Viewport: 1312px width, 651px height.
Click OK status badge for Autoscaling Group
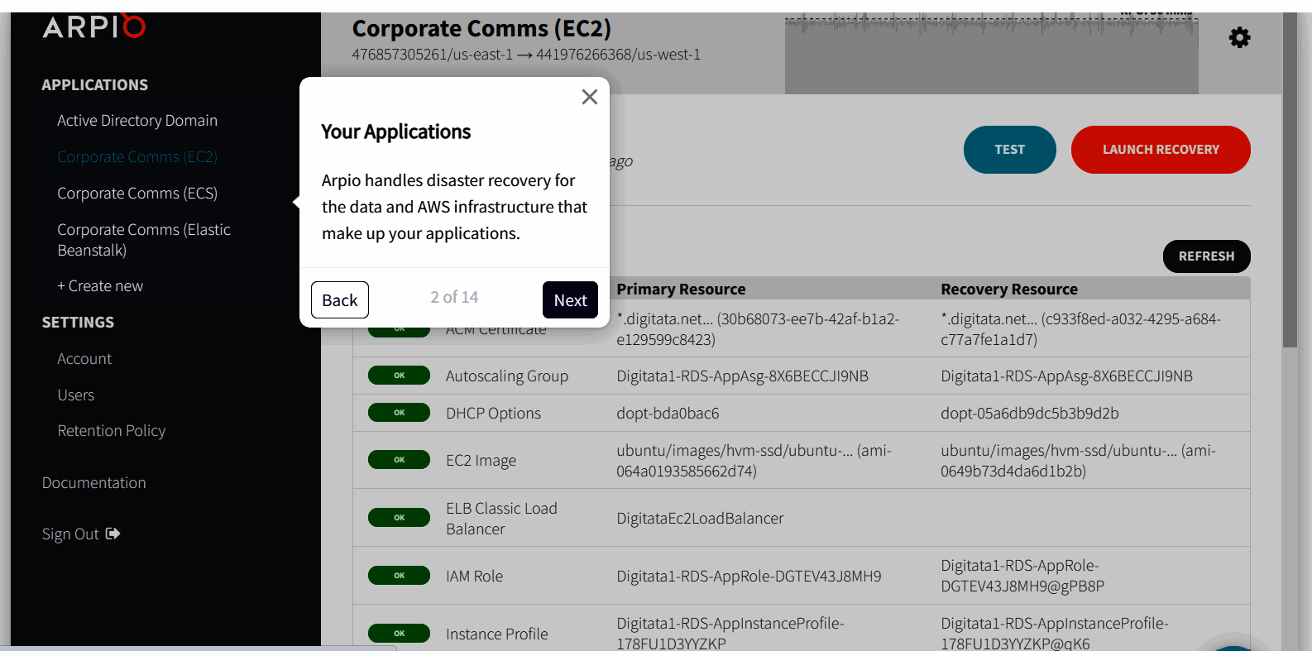pos(399,376)
